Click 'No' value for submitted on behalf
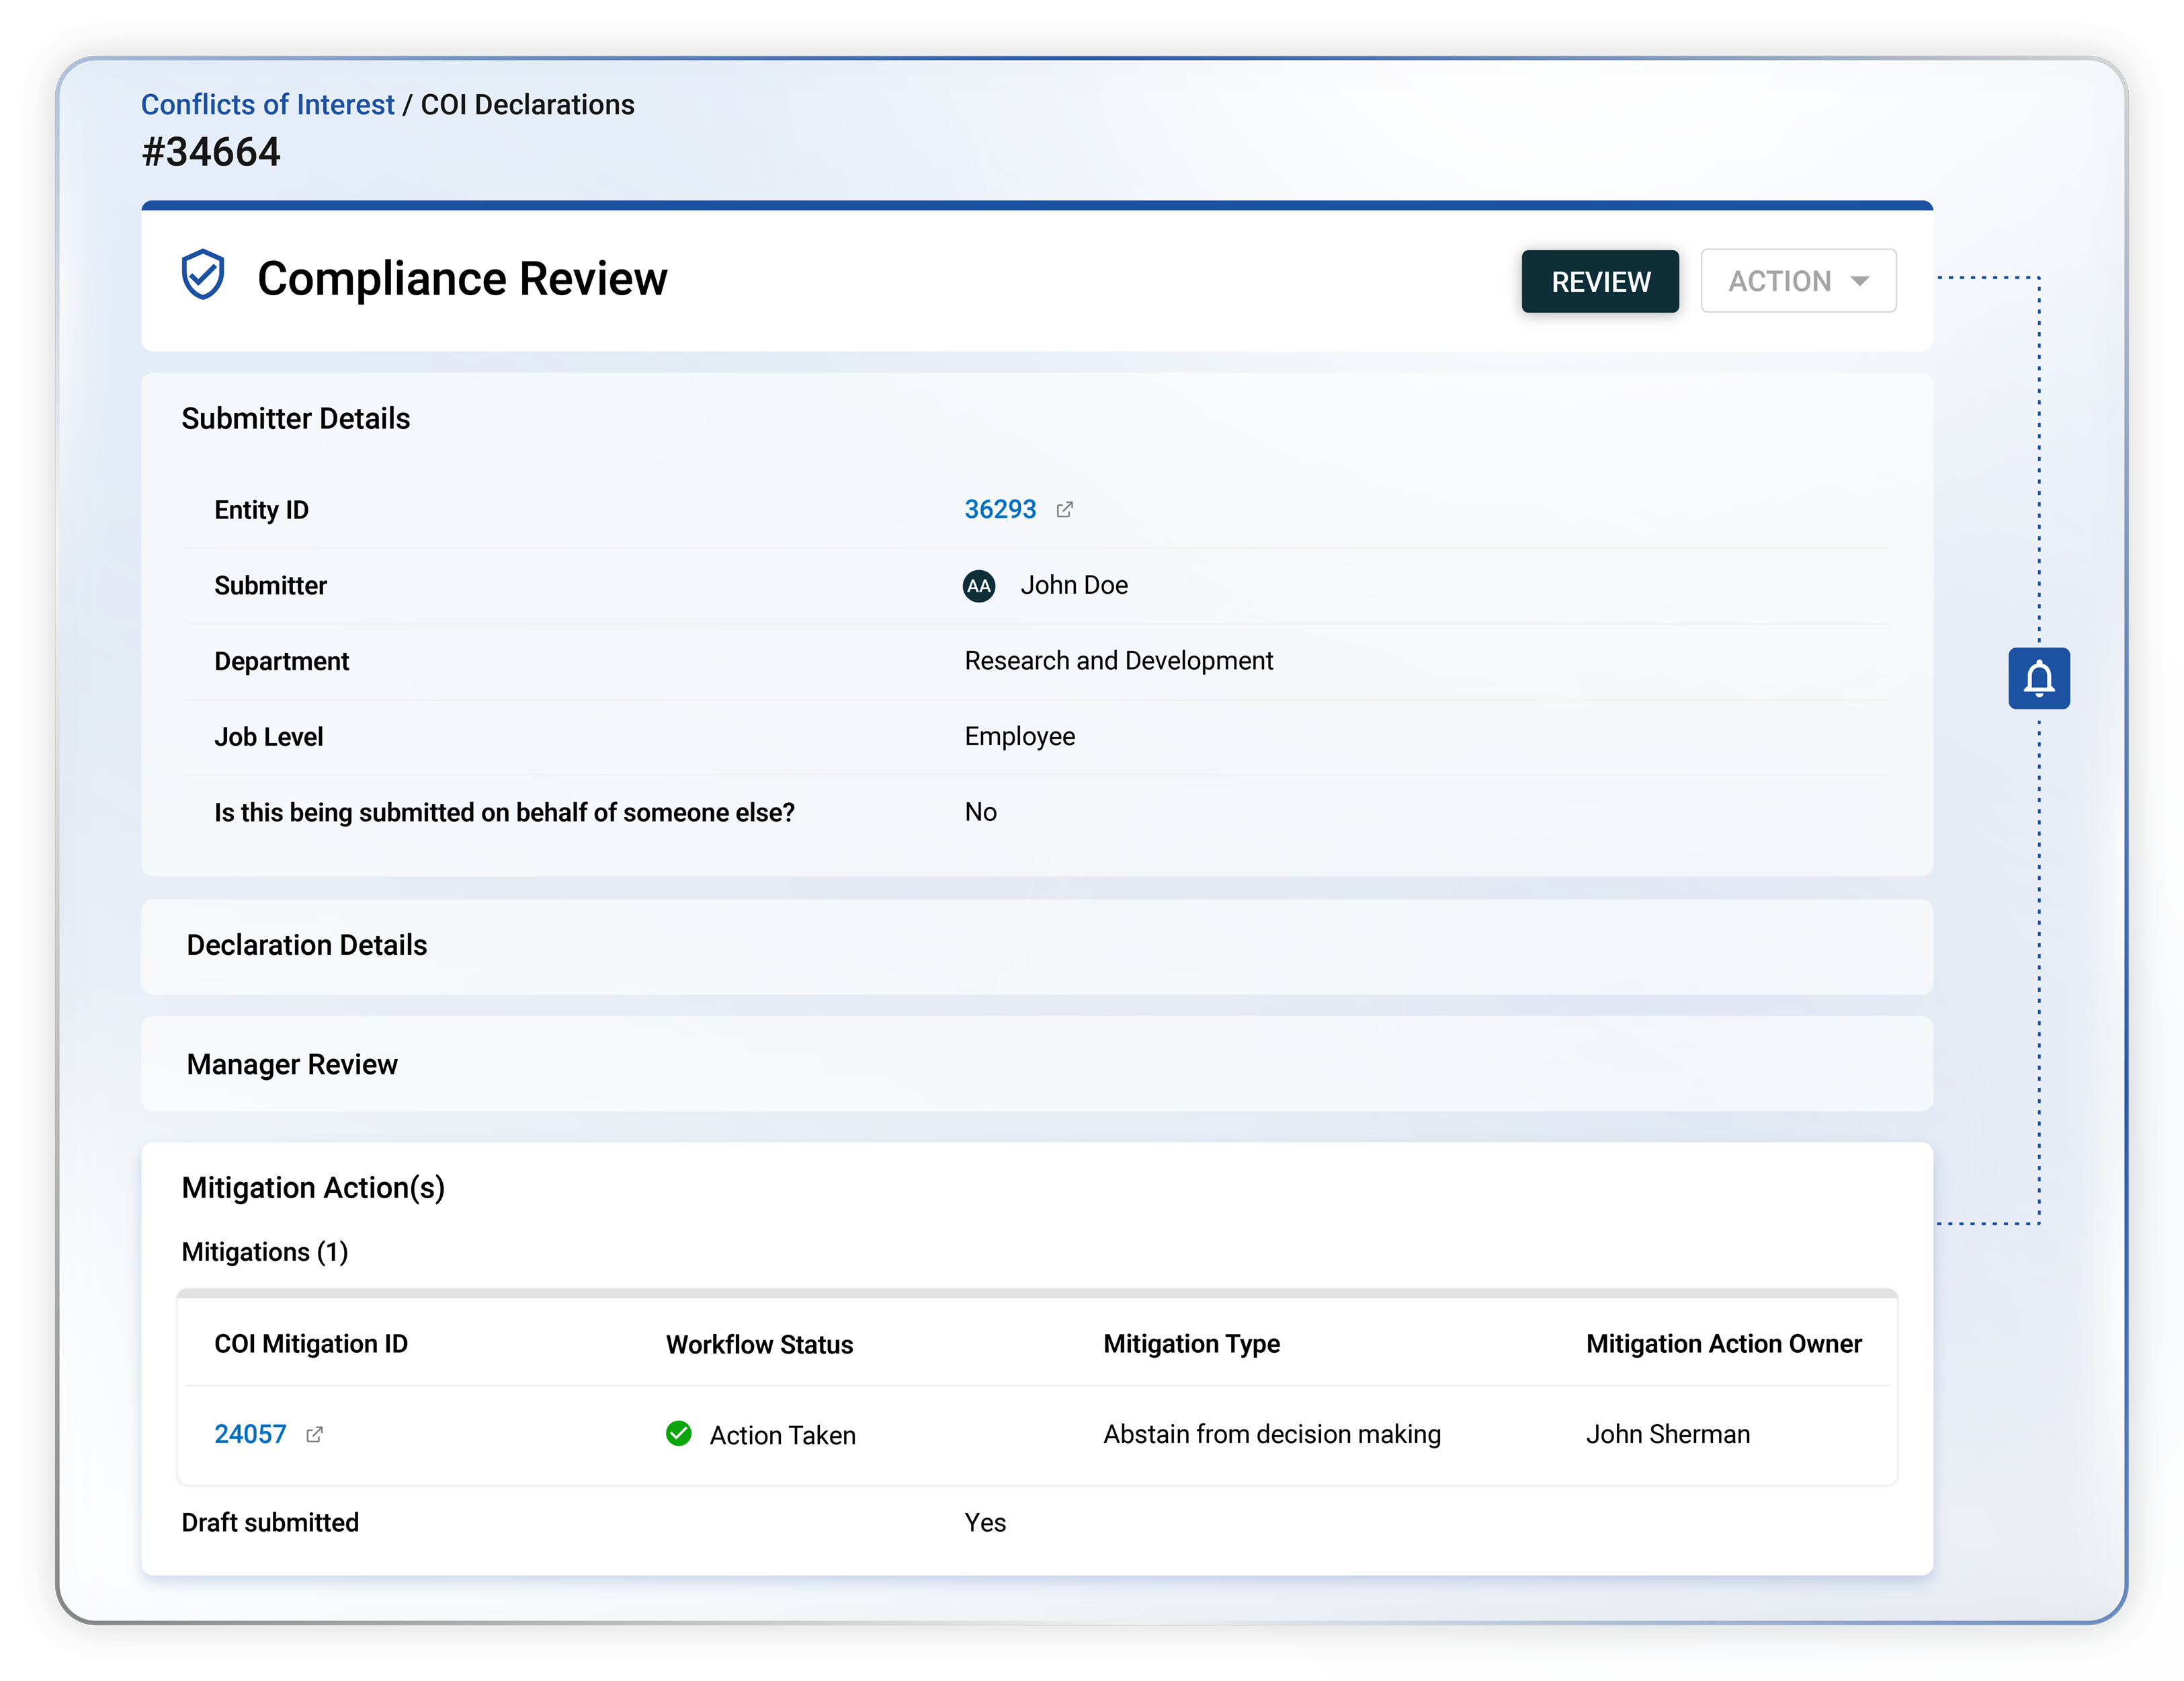This screenshot has width=2184, height=1681. pos(980,812)
